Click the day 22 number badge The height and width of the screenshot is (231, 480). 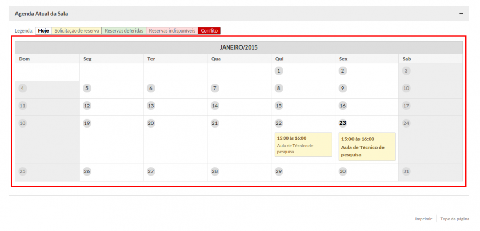[278, 123]
